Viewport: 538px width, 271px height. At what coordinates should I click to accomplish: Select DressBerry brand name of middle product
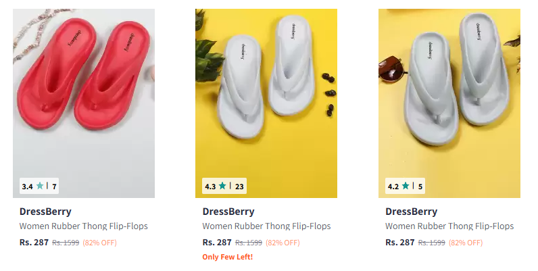pos(228,212)
